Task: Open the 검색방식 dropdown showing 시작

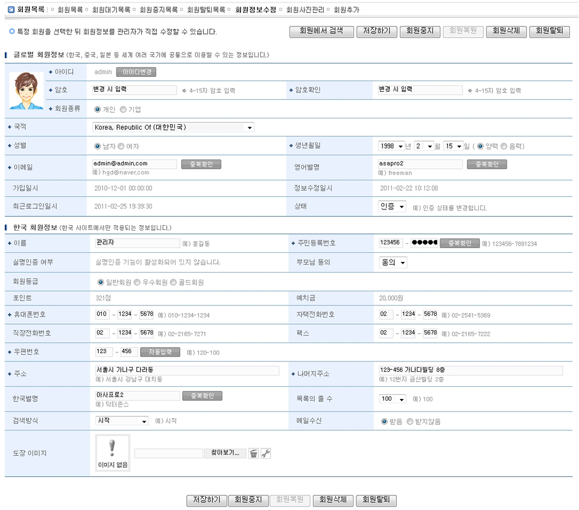Action: (122, 421)
